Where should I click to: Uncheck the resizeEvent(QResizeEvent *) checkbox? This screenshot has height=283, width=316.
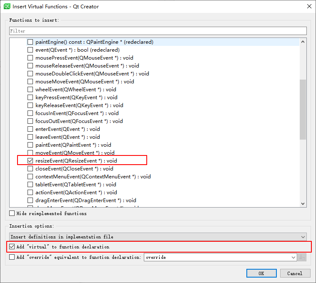pos(30,161)
